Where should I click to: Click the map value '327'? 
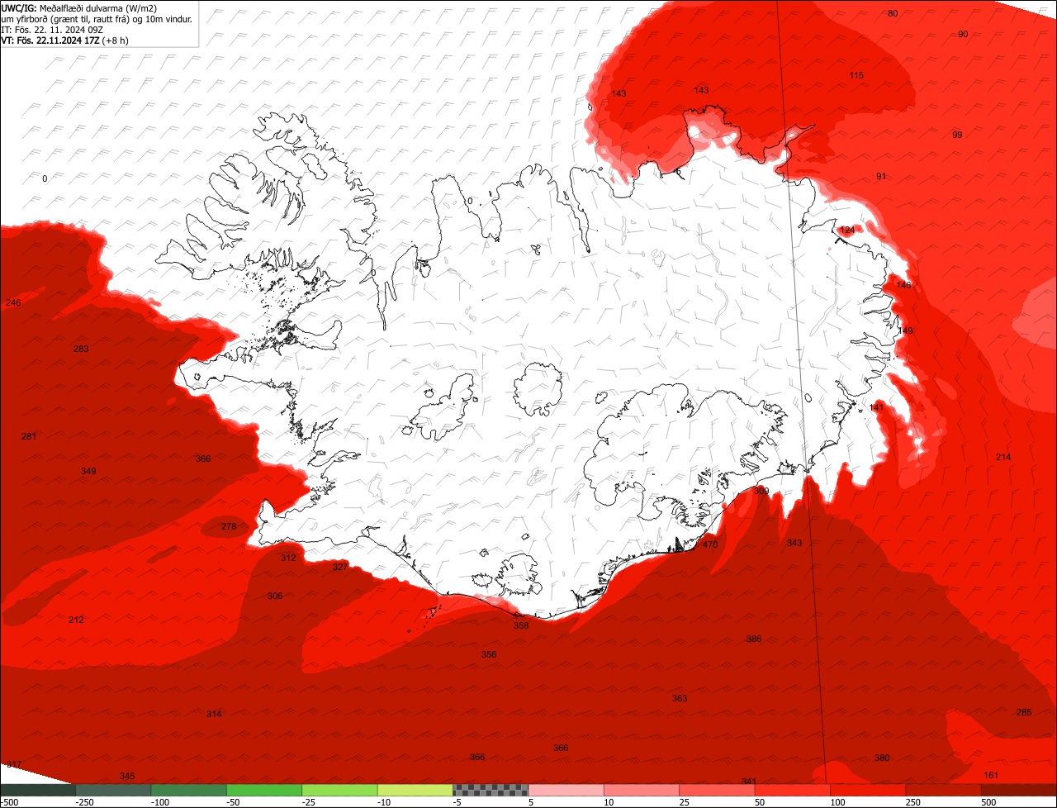340,567
